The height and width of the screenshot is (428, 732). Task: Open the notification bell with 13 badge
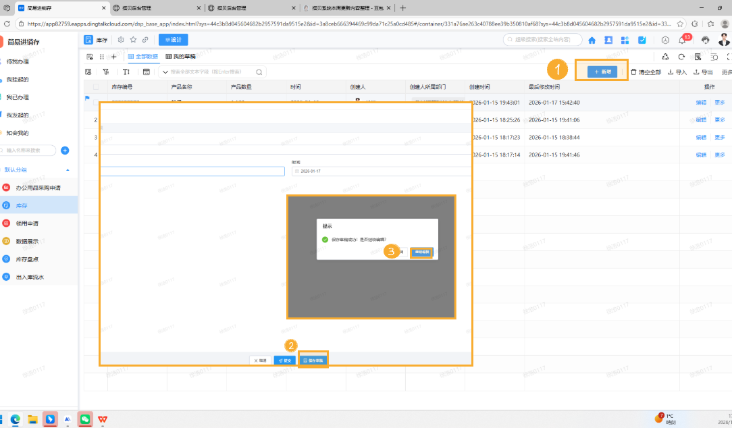[x=682, y=41]
